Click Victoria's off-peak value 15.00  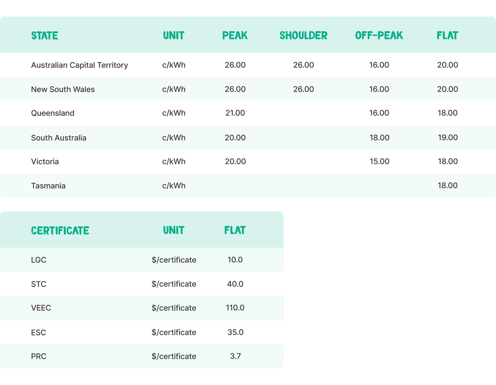coord(379,161)
